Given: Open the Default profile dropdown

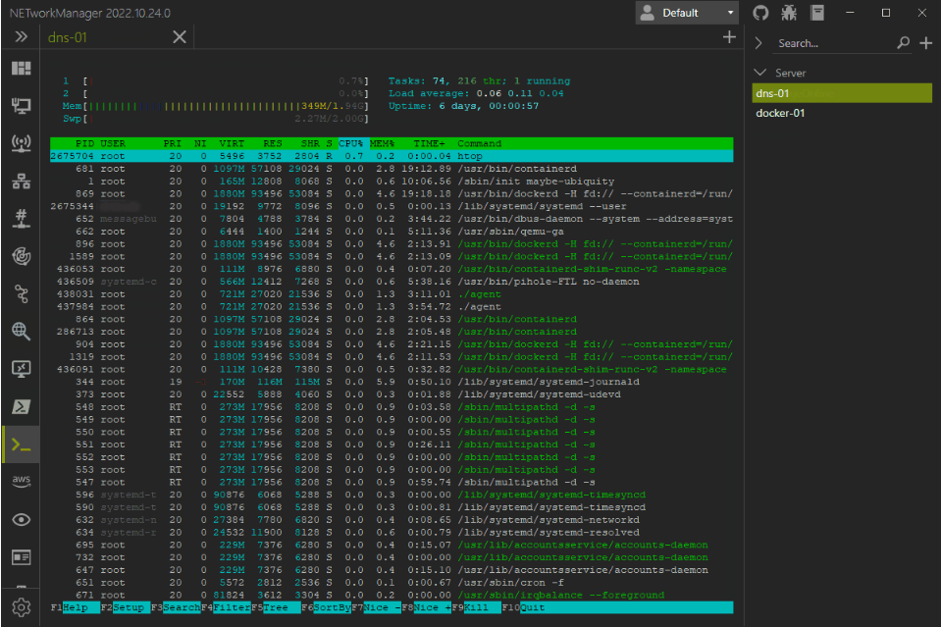Looking at the screenshot, I should (x=687, y=13).
